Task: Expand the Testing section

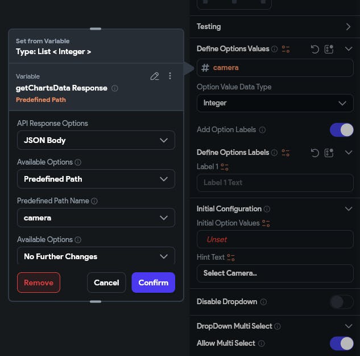Action: (348, 27)
